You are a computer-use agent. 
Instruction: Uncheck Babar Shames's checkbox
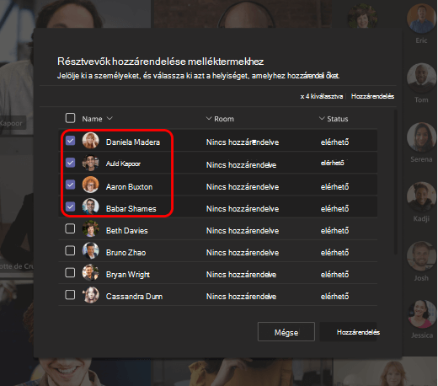click(x=70, y=206)
